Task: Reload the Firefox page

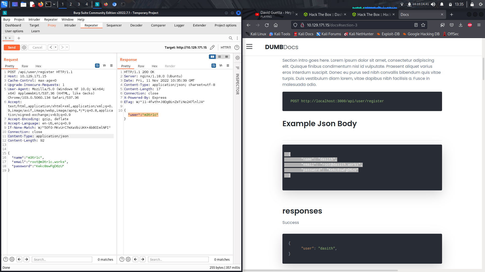Action: point(266,25)
